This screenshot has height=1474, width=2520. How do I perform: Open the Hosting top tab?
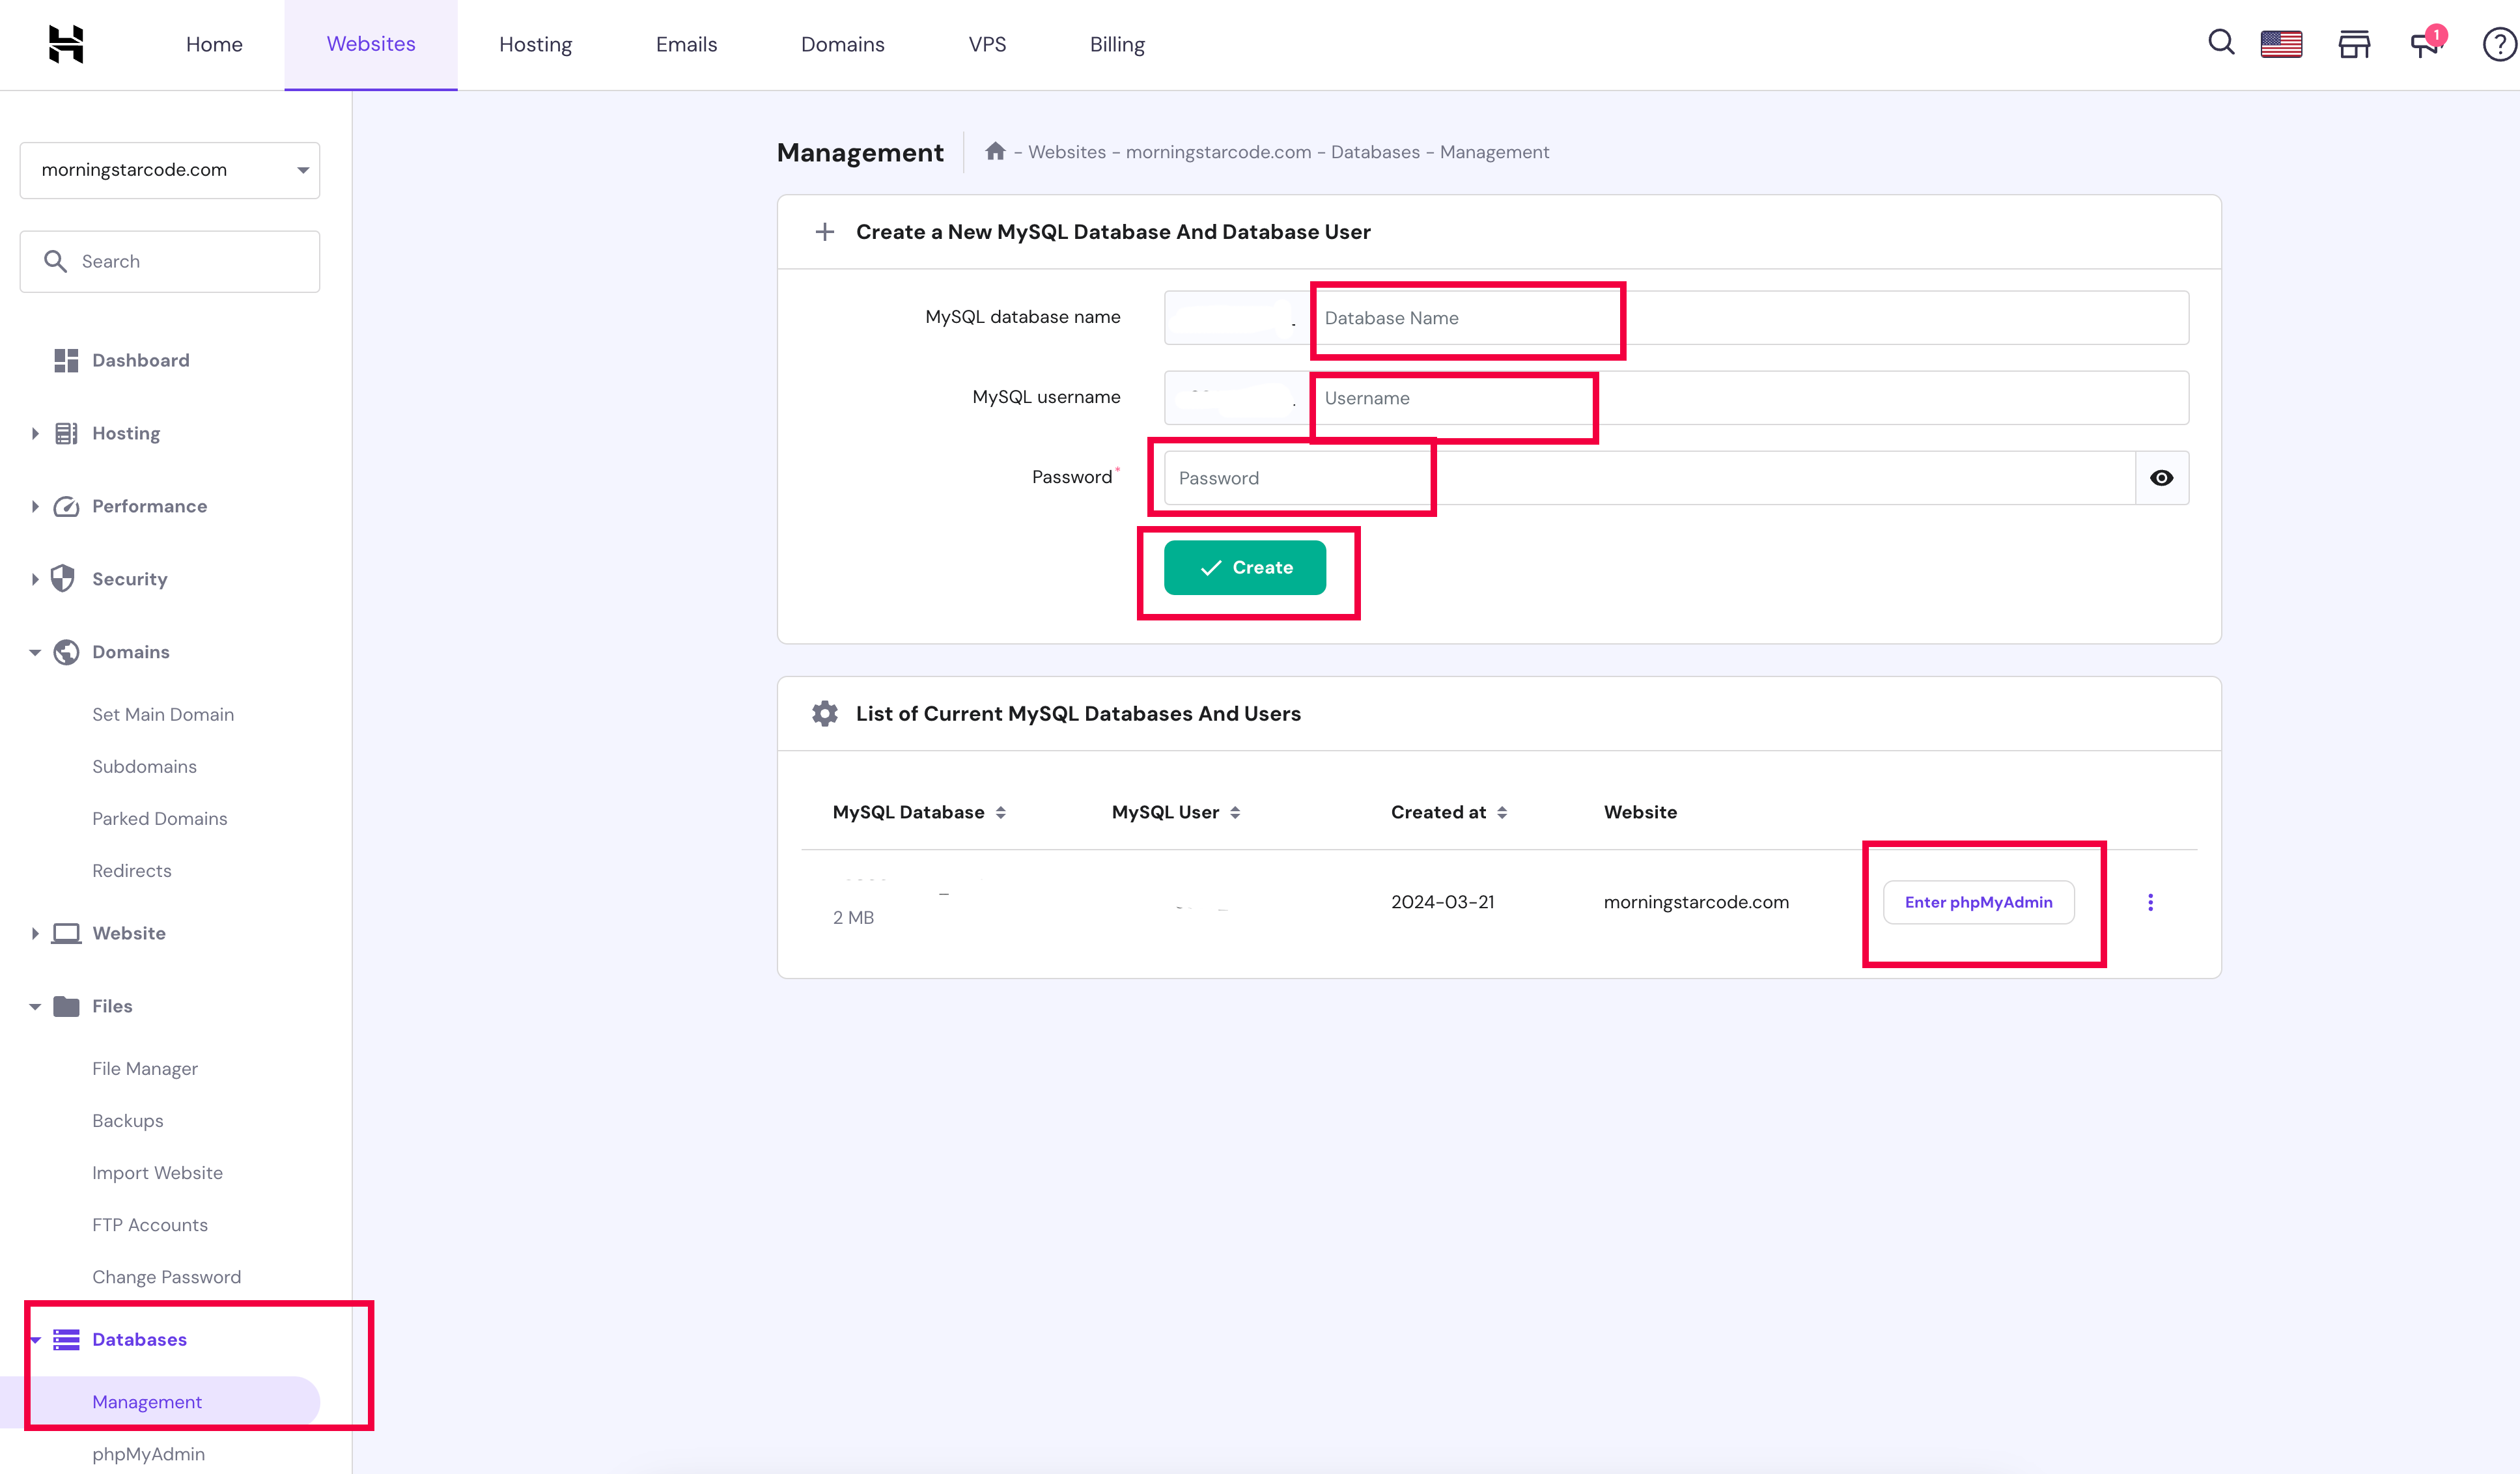pos(536,44)
